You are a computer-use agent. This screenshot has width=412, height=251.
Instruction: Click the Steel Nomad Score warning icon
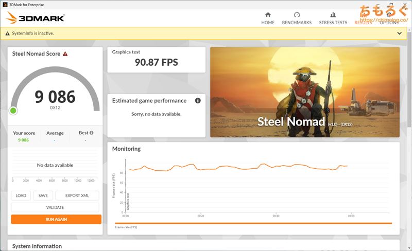(x=65, y=54)
